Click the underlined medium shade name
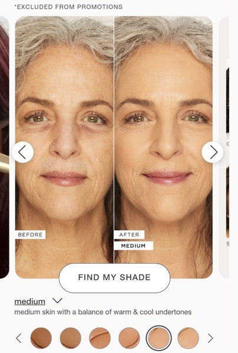This screenshot has width=238, height=353. [29, 301]
